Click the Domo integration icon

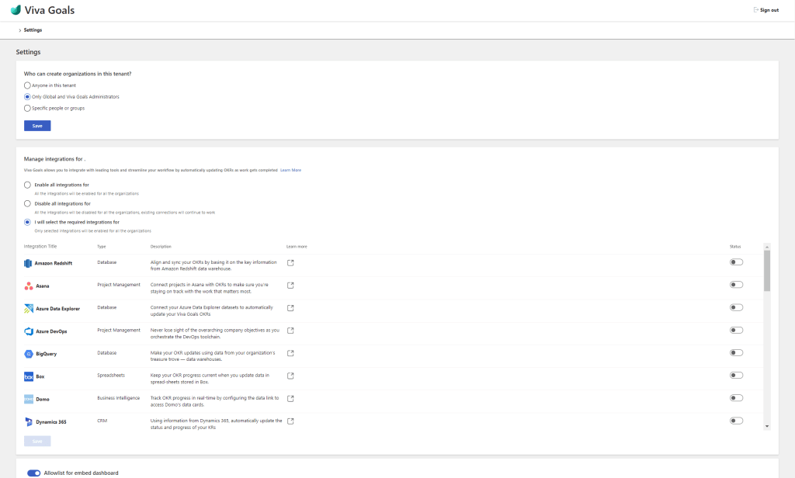click(29, 399)
